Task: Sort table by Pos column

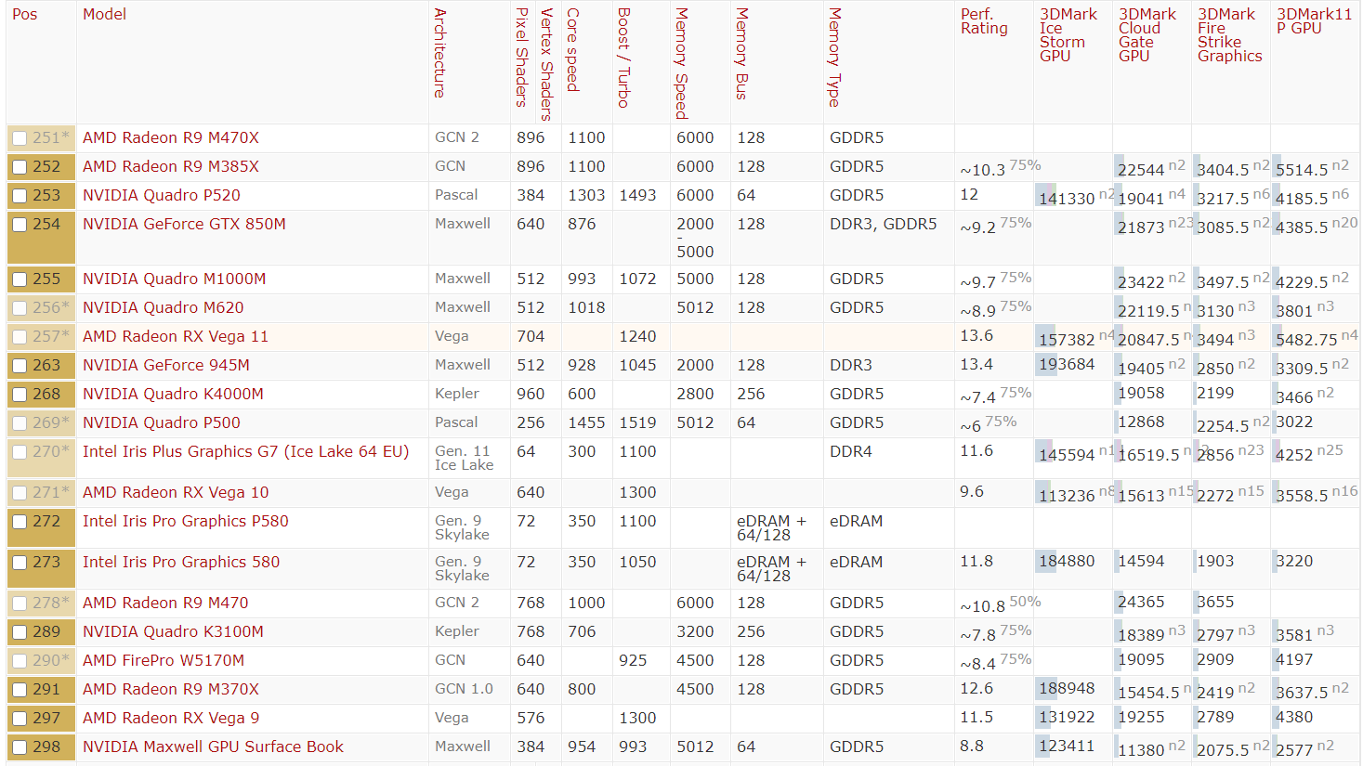Action: (25, 15)
